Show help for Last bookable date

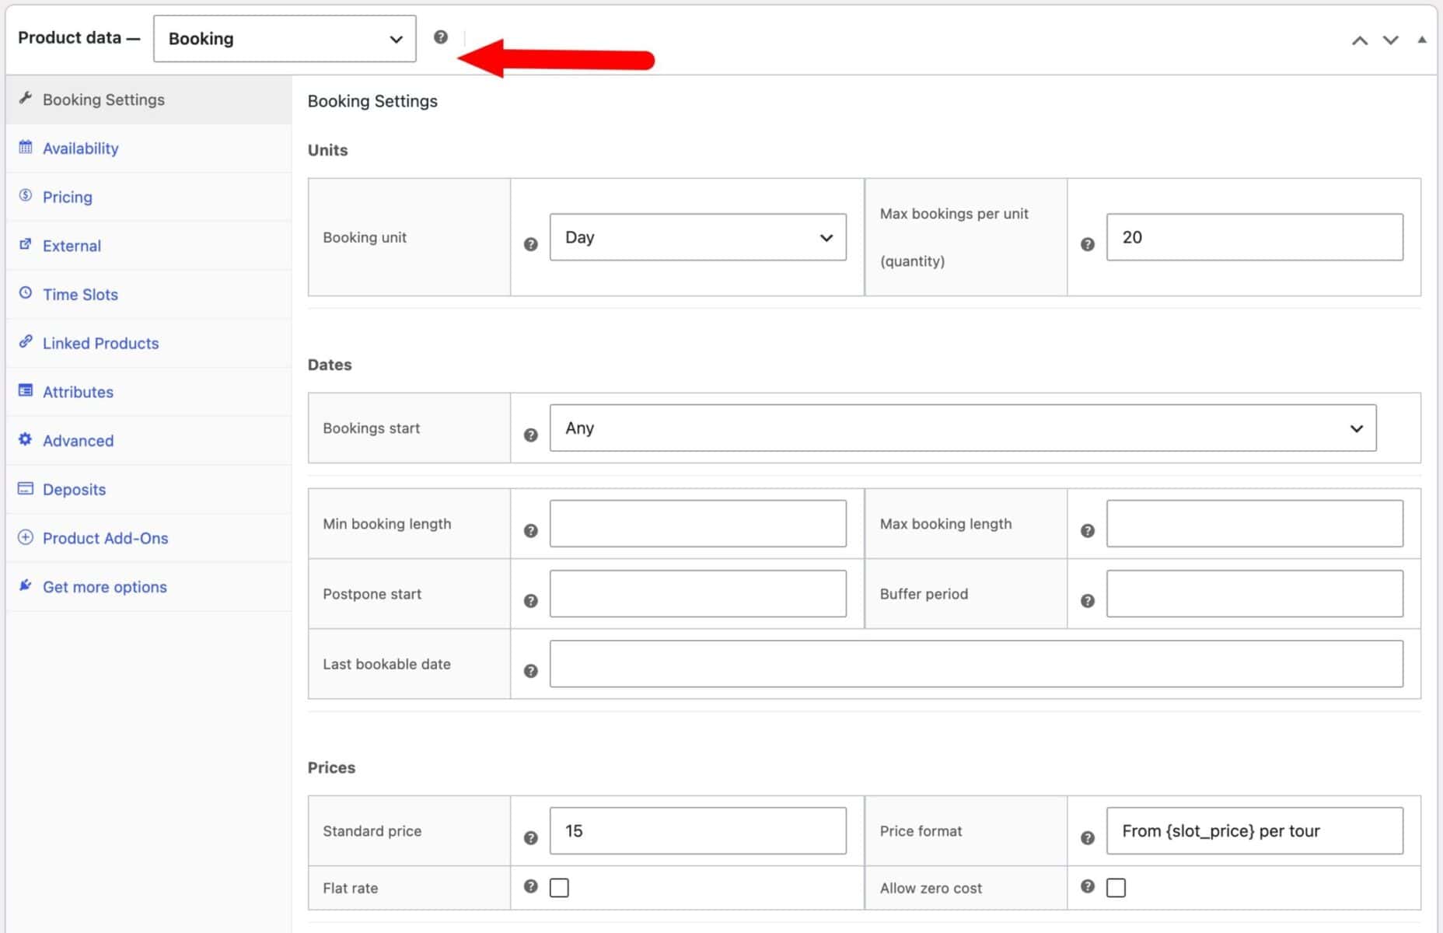tap(531, 671)
